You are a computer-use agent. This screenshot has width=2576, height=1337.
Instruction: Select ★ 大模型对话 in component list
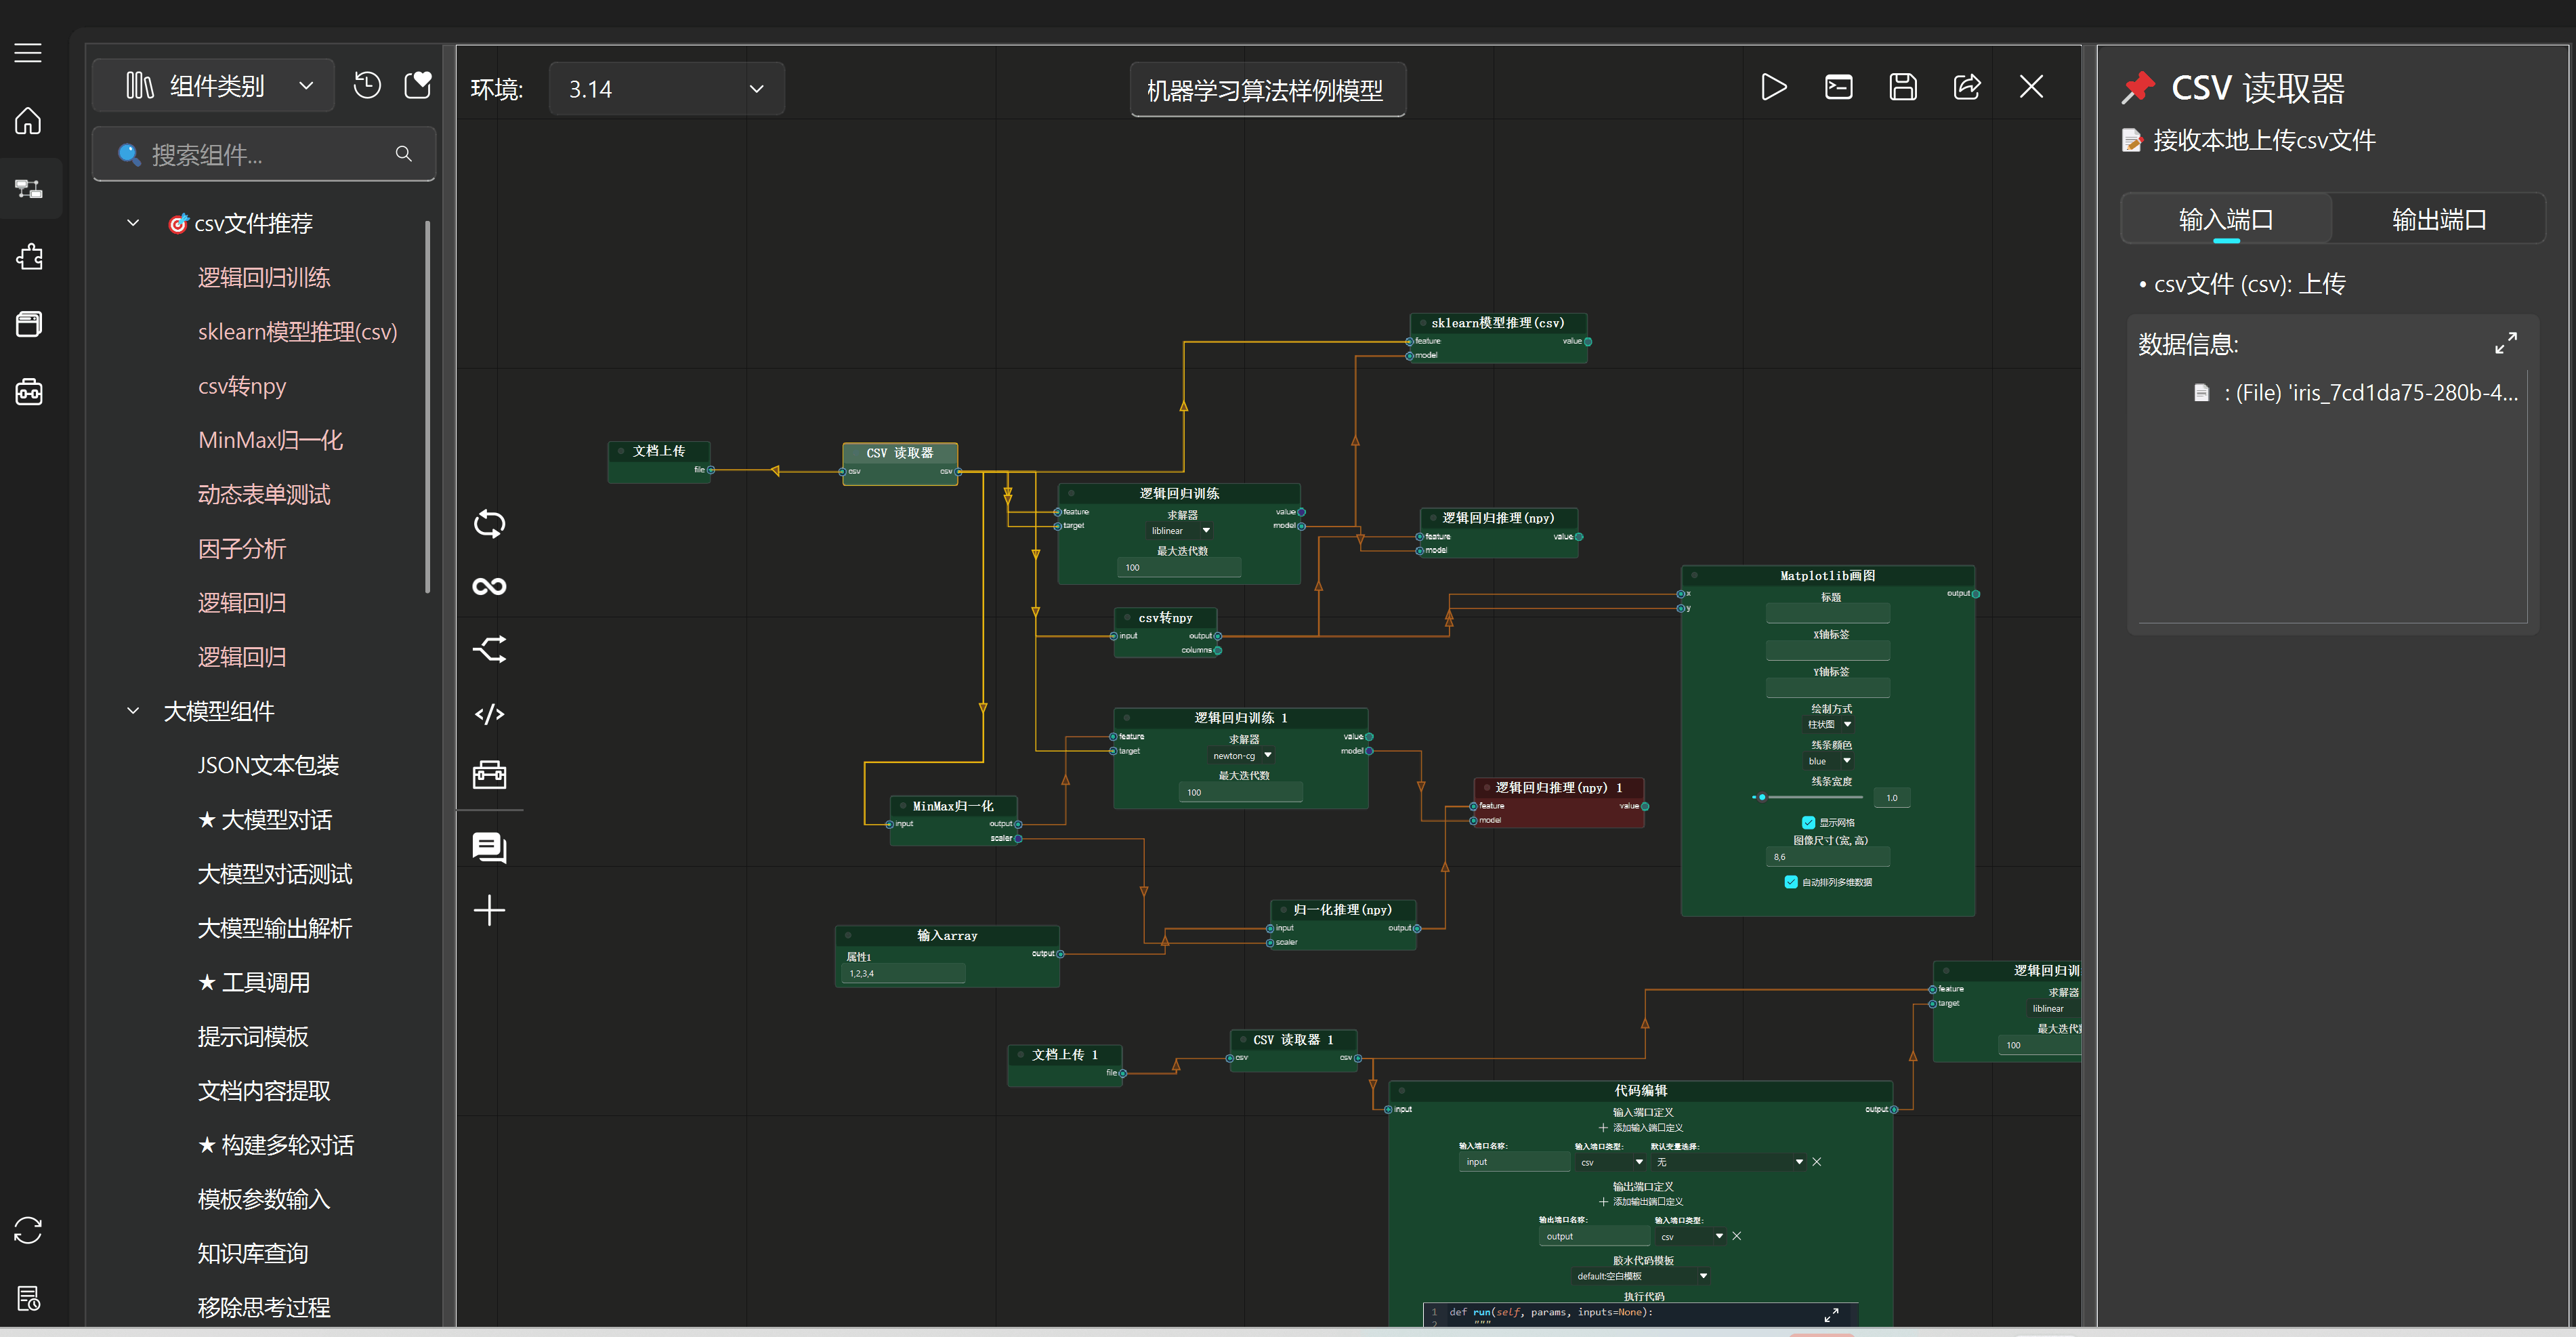point(265,819)
